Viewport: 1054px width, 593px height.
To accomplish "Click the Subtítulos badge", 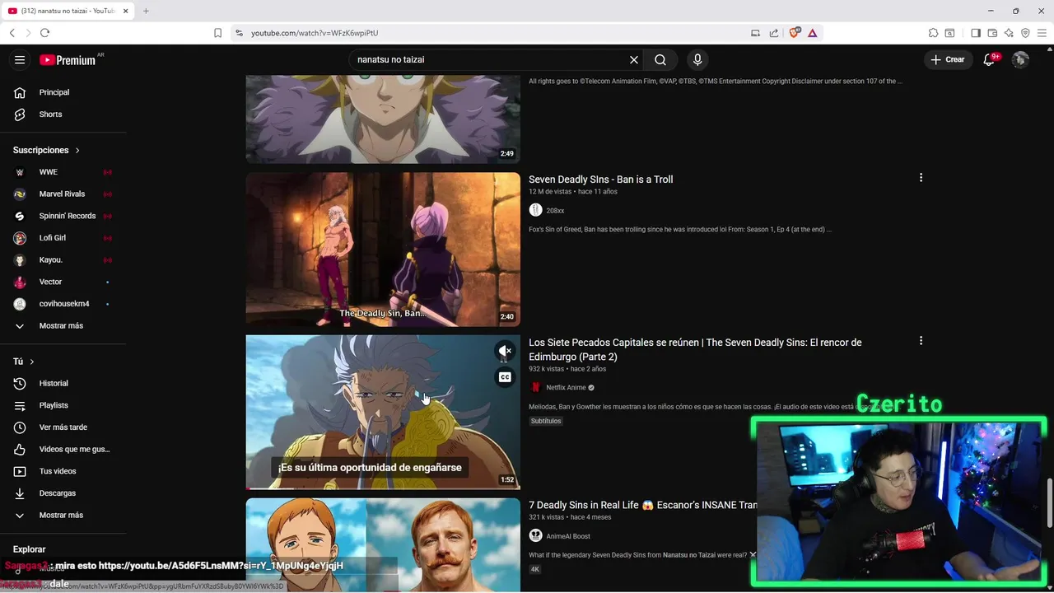I will [546, 421].
